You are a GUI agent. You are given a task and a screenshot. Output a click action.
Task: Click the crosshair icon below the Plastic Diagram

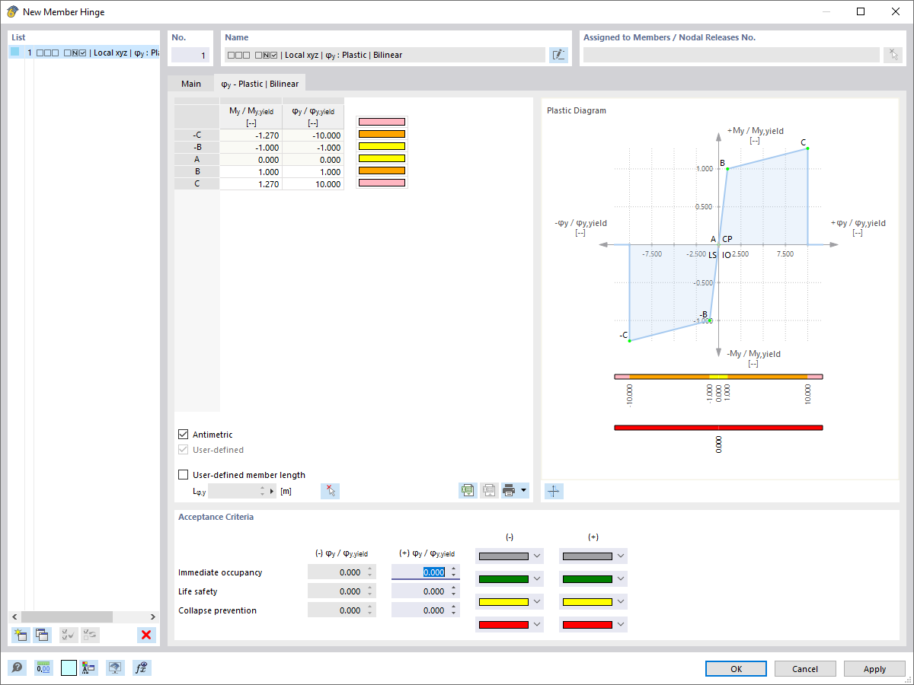554,491
